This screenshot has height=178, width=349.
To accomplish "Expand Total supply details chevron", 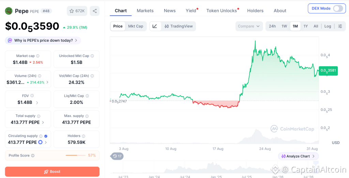I will click(x=43, y=122).
